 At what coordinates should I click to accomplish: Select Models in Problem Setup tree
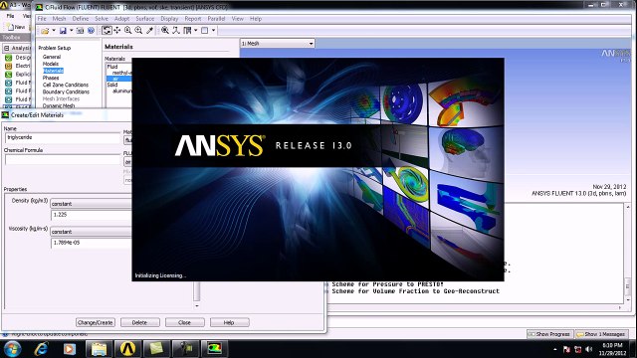51,64
